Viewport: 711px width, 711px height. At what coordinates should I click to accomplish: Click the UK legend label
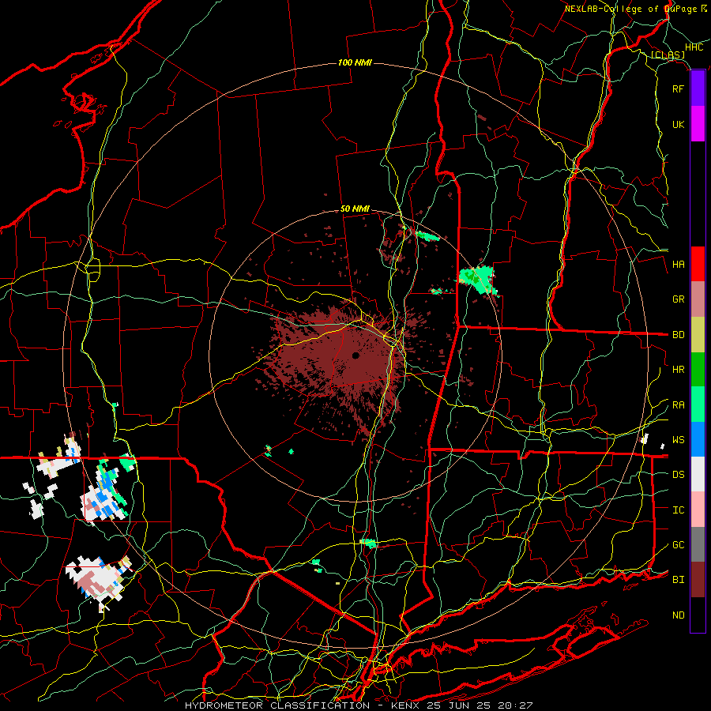click(678, 124)
